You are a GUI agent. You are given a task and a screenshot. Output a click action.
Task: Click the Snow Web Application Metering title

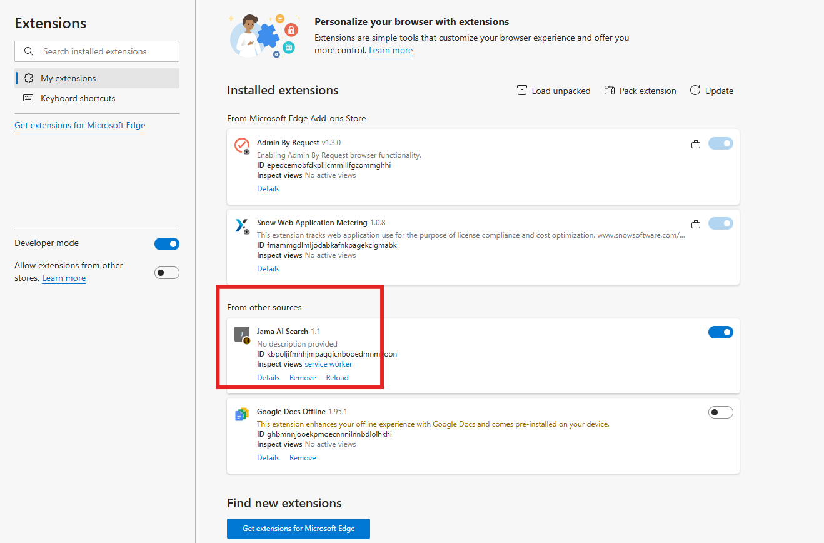click(x=312, y=222)
